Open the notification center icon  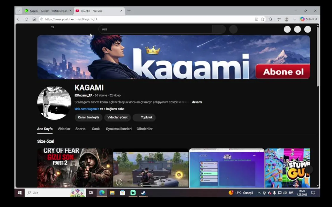coord(313,193)
